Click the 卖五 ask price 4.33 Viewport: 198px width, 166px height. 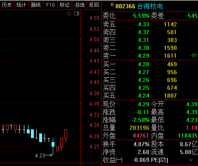pyautogui.click(x=144, y=24)
